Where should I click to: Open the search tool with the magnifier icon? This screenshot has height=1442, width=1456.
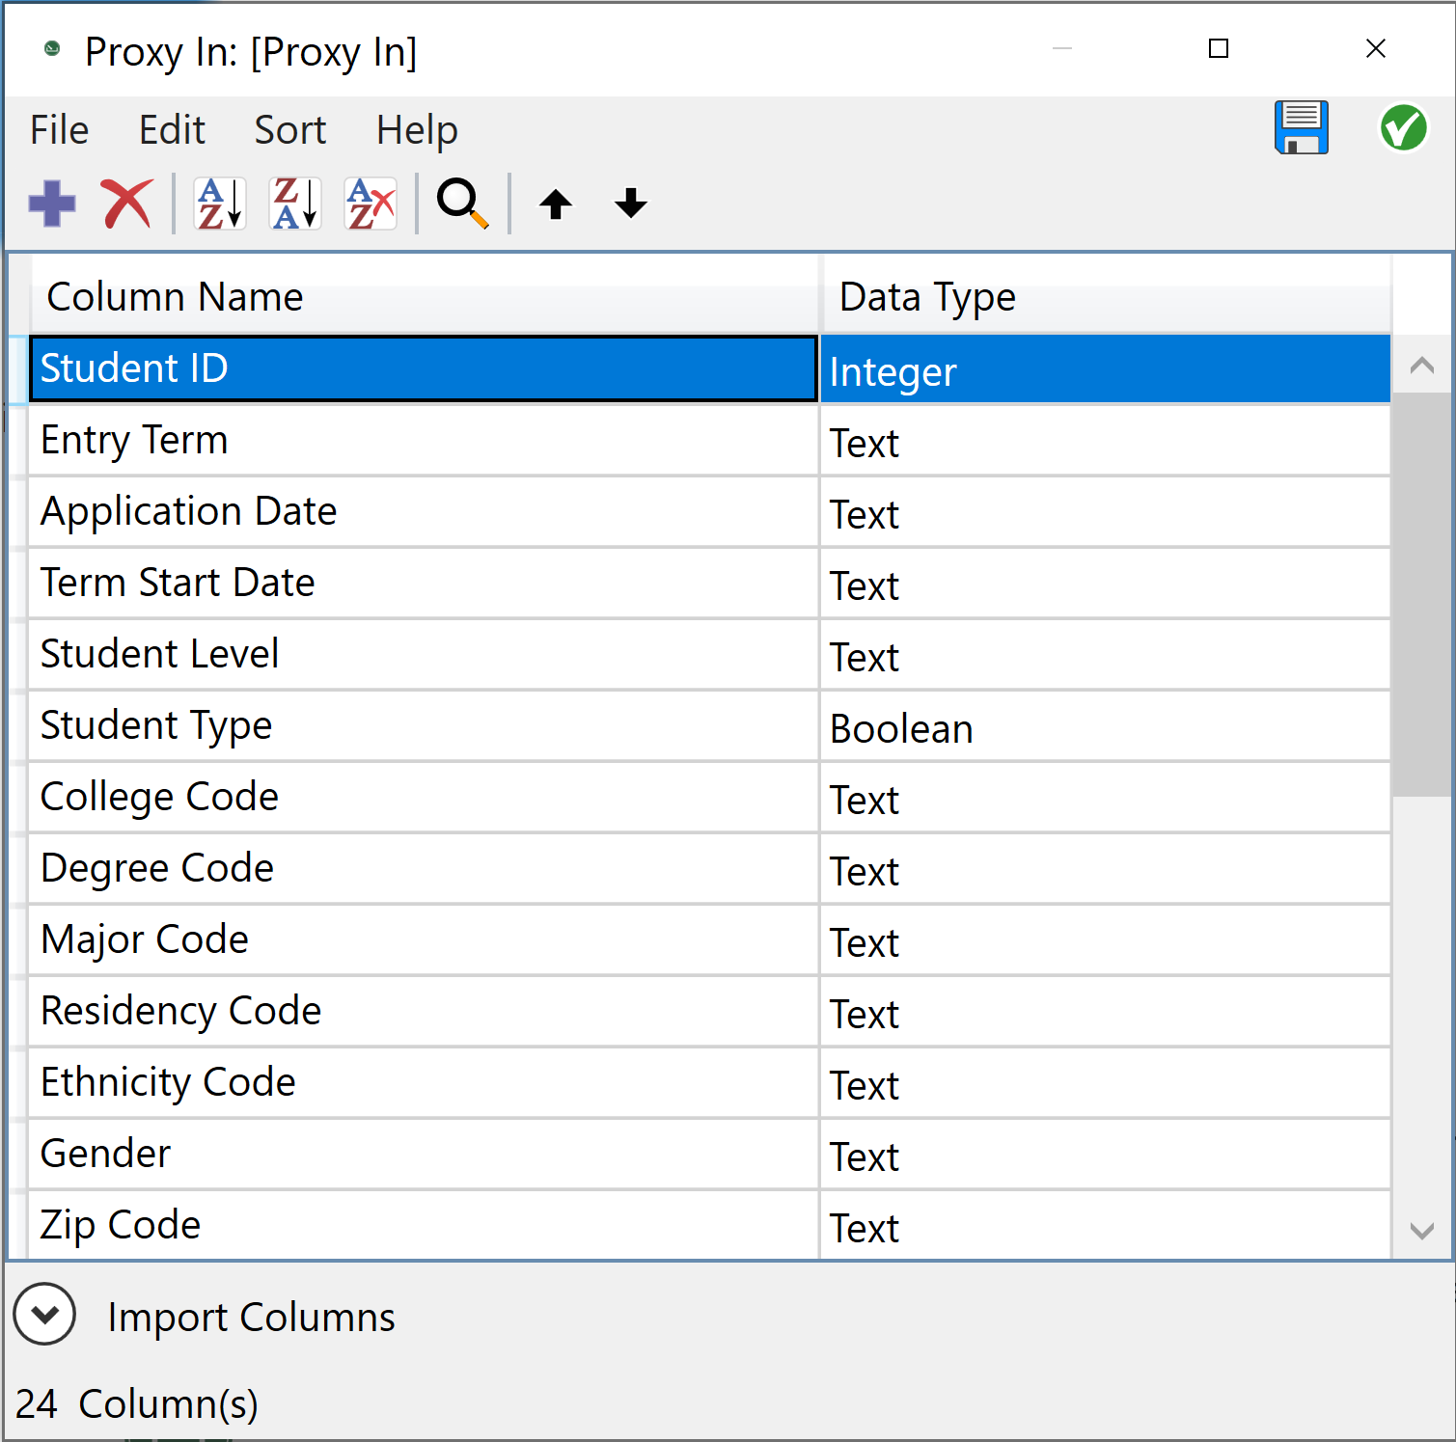(x=460, y=203)
